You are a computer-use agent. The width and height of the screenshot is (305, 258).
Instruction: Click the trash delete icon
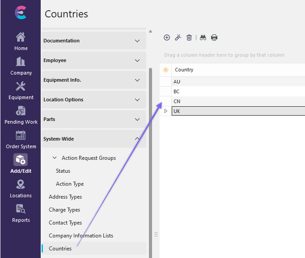(x=189, y=37)
